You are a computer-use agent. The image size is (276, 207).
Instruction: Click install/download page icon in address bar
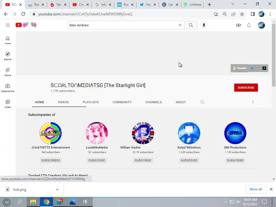tap(216, 14)
